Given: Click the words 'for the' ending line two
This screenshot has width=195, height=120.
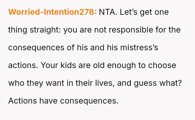Looking at the screenshot, I should (x=171, y=30).
